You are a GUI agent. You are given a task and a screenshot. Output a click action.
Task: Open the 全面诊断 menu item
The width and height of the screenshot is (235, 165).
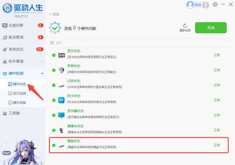coord(23,25)
